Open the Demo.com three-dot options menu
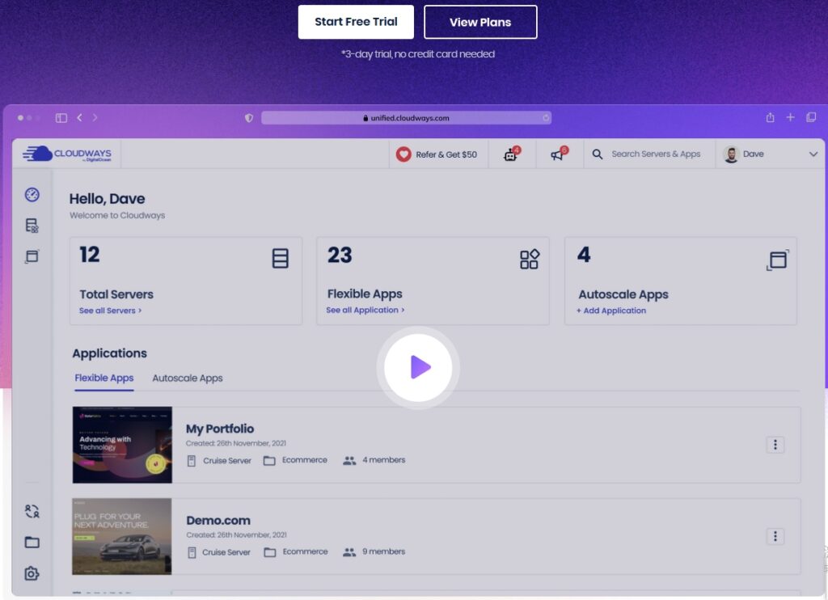The width and height of the screenshot is (828, 600). (x=775, y=536)
